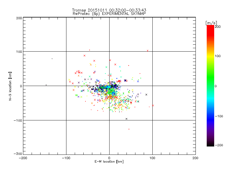This screenshot has height=172, width=230.
Task: Click the black cross just above the -100 gridline
Action: [126, 119]
